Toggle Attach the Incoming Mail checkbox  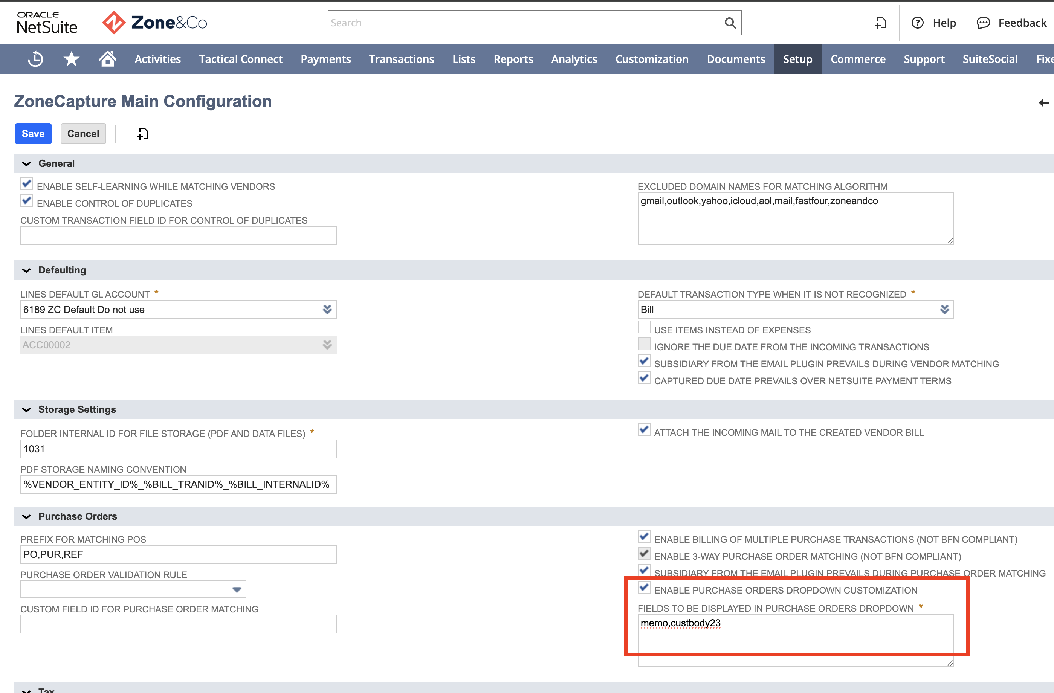[644, 429]
